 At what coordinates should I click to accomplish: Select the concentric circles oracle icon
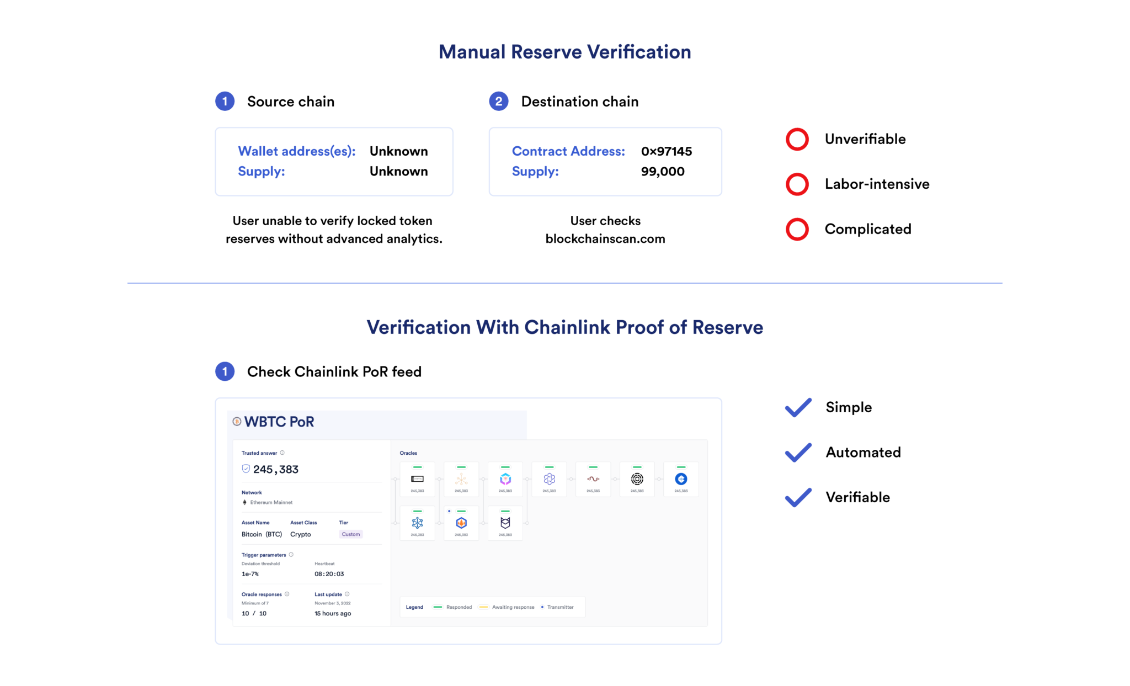pyautogui.click(x=637, y=479)
